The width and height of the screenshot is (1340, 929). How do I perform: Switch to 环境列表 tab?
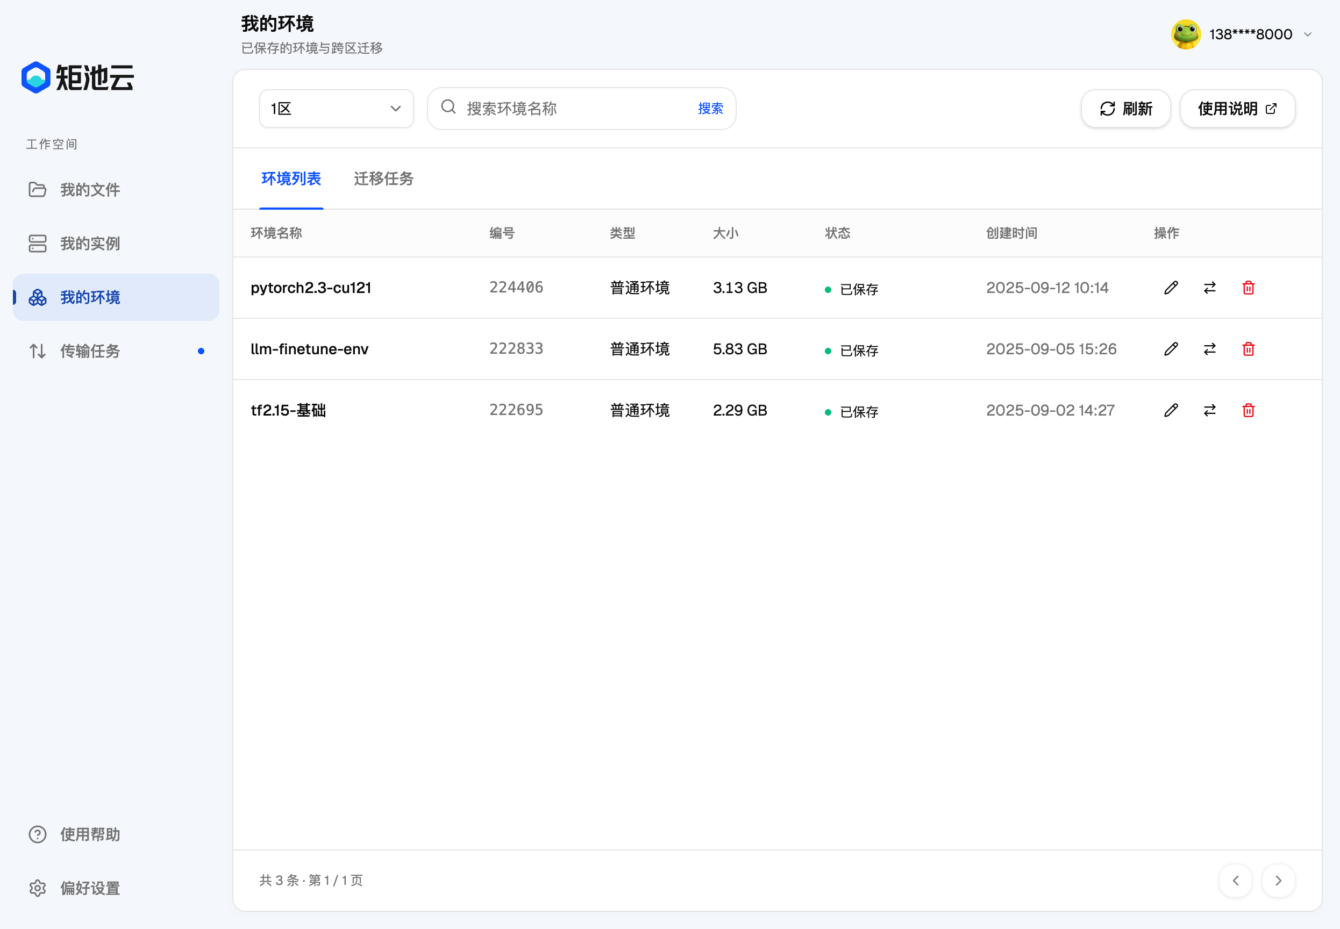coord(291,178)
